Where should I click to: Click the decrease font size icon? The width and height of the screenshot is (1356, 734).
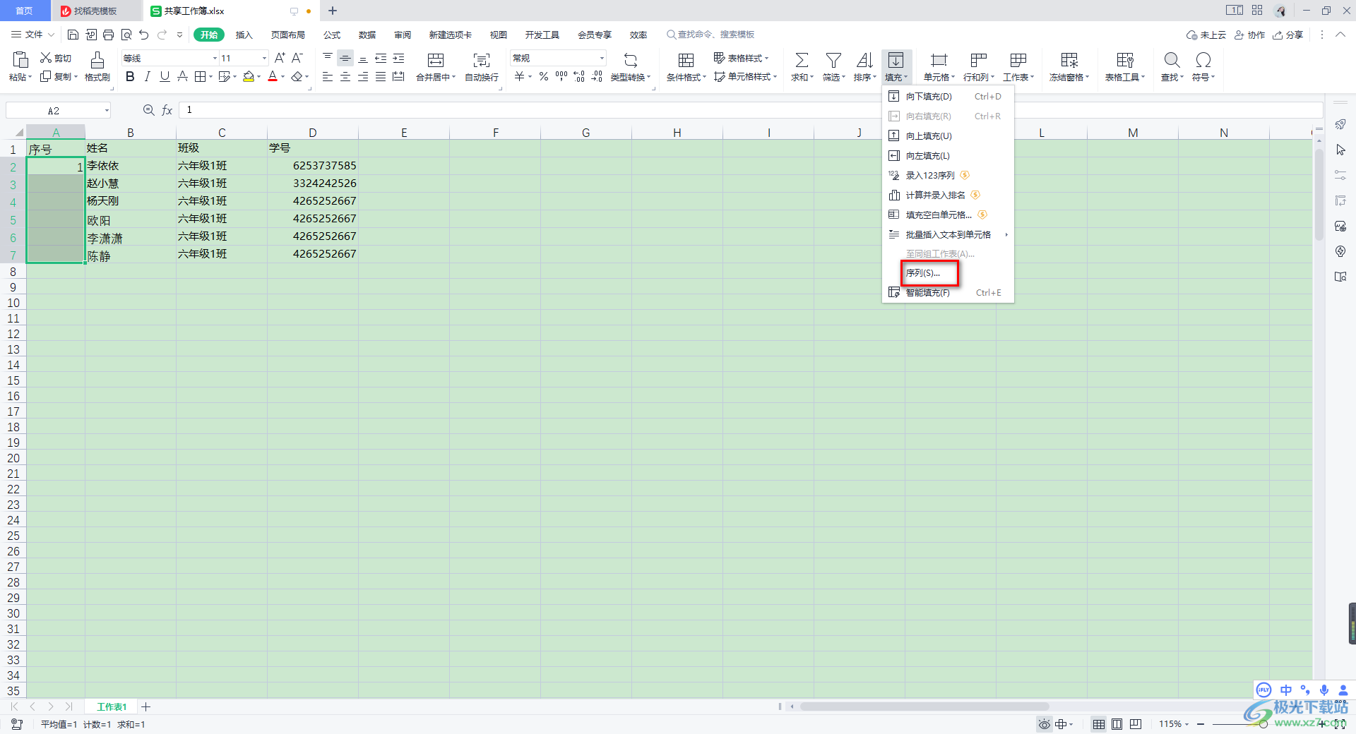[297, 58]
